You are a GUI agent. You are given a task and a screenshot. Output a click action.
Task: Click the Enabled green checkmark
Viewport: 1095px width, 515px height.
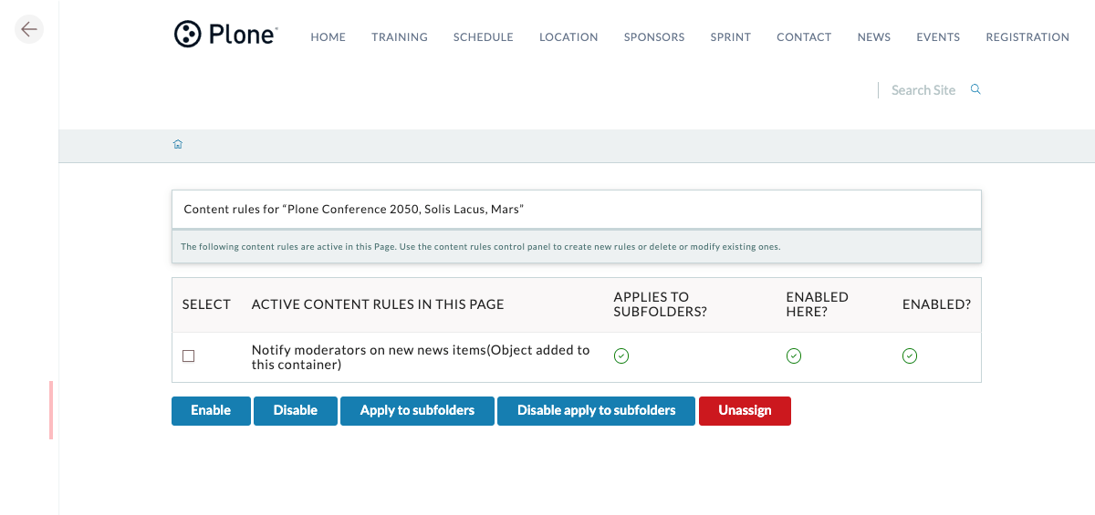[x=910, y=355]
